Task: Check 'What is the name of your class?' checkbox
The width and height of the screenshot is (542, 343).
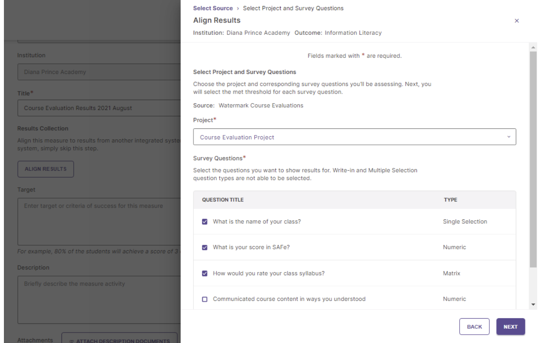Action: 205,222
